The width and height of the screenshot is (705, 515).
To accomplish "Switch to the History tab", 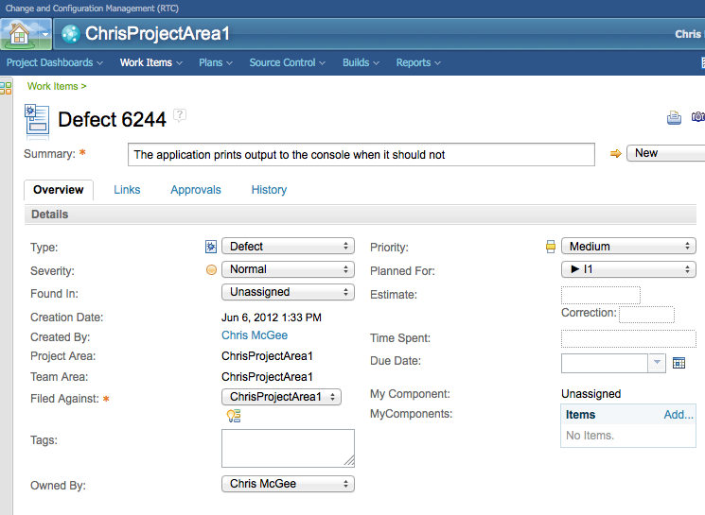I will [269, 190].
